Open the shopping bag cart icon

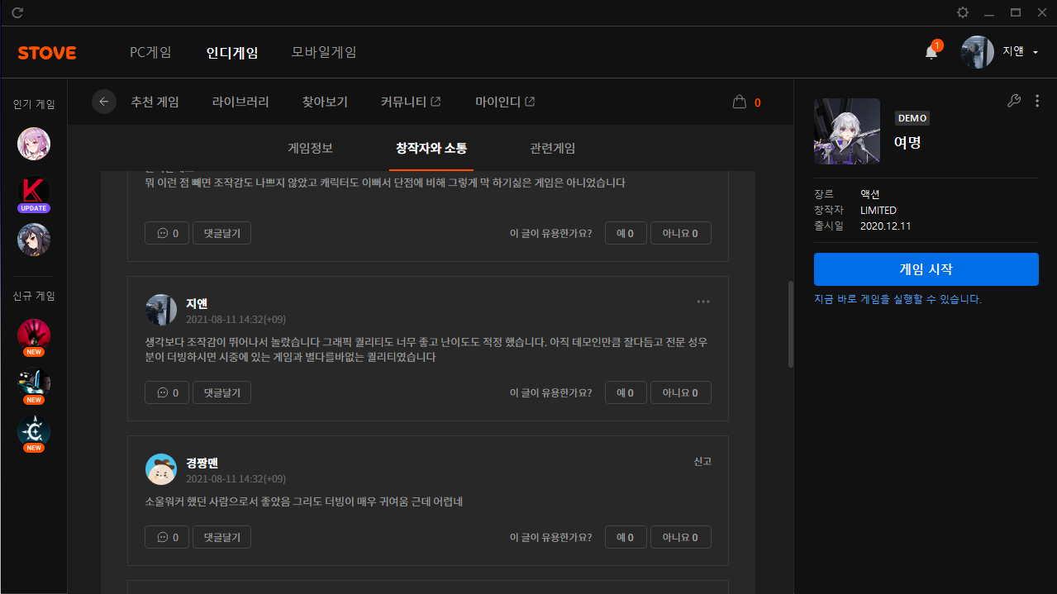point(740,102)
